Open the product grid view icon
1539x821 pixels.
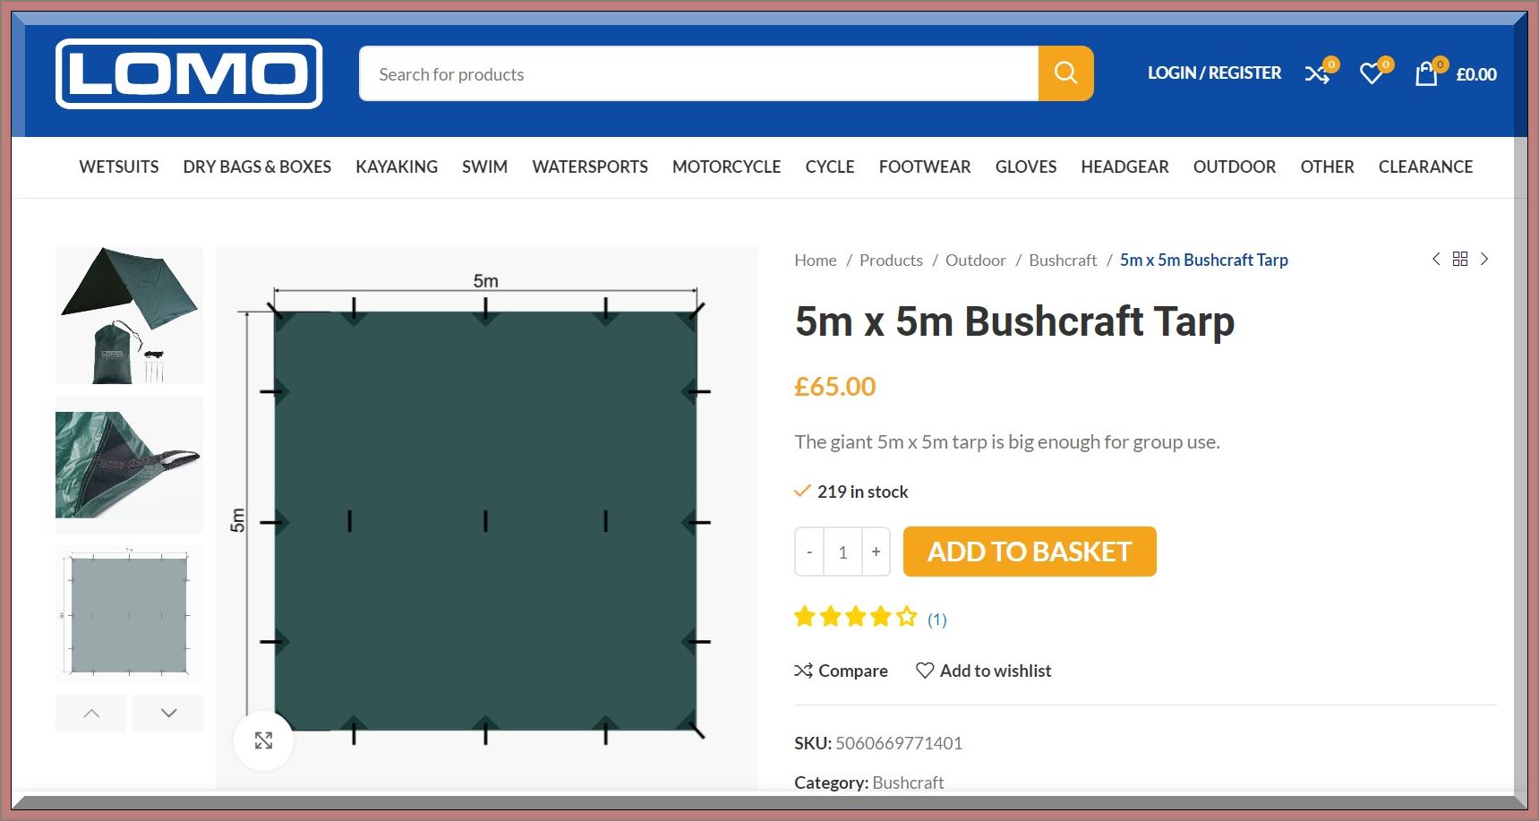click(1460, 260)
